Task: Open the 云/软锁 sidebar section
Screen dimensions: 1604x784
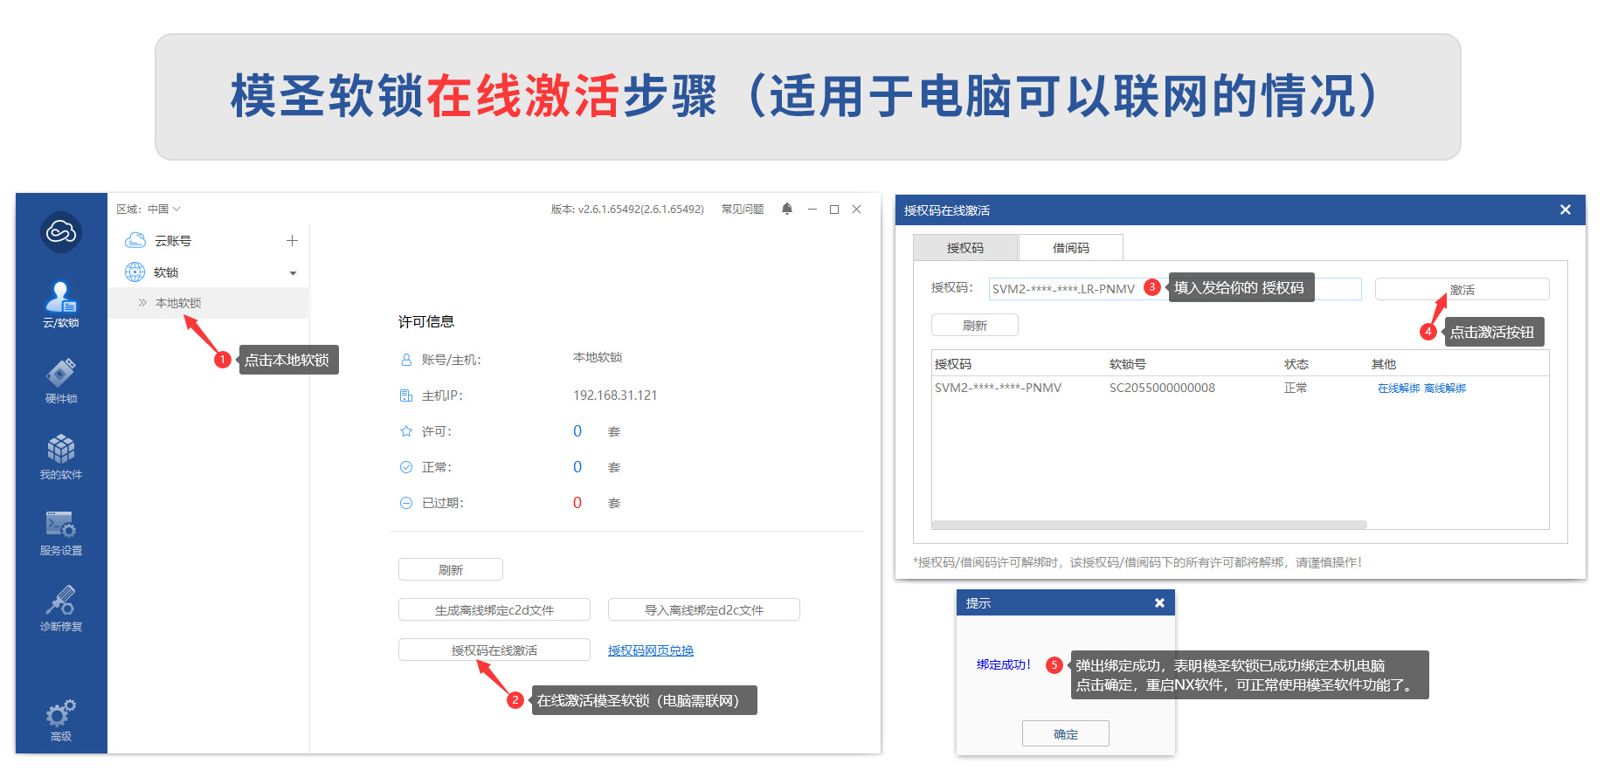Action: (x=61, y=305)
